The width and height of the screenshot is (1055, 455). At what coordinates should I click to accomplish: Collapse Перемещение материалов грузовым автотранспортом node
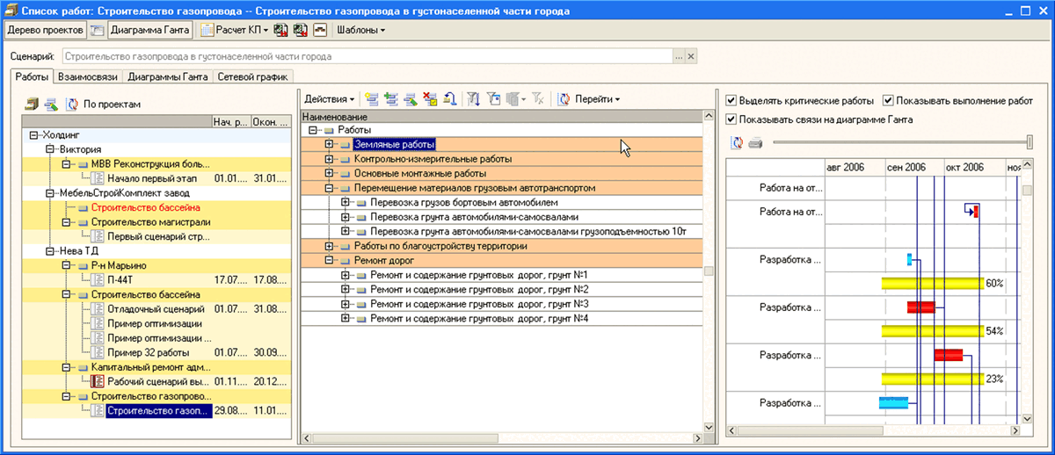[330, 188]
